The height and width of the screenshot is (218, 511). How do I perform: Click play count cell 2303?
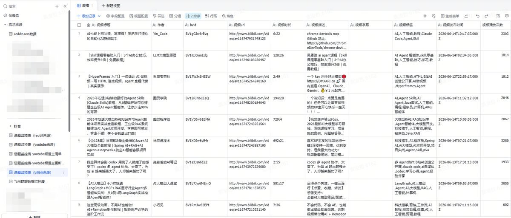click(x=496, y=40)
